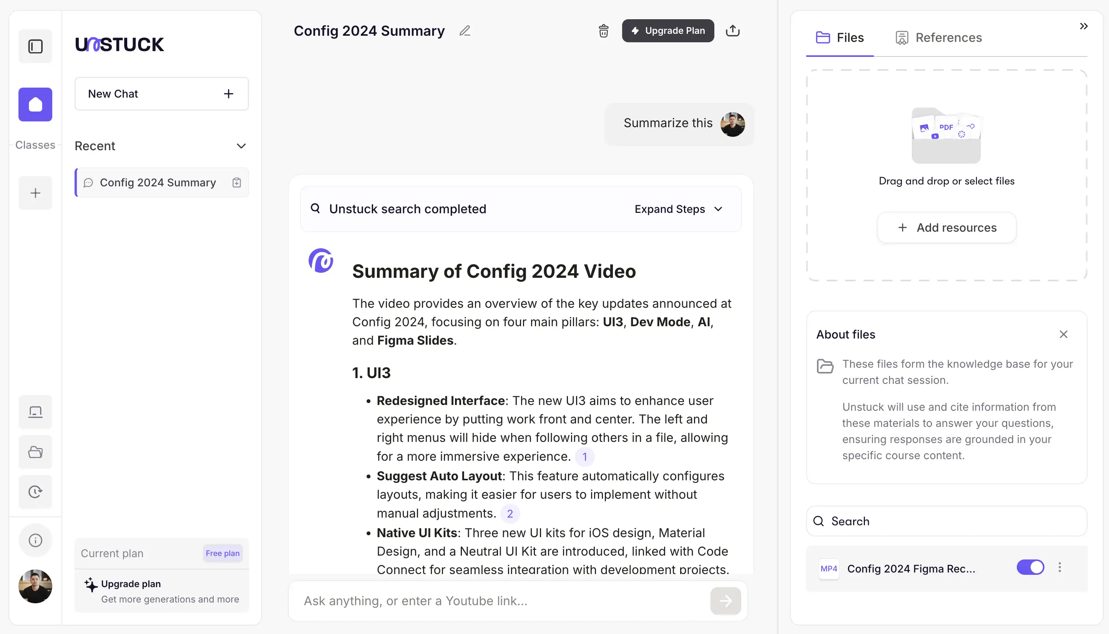
Task: Switch to the References tab
Action: tap(938, 38)
